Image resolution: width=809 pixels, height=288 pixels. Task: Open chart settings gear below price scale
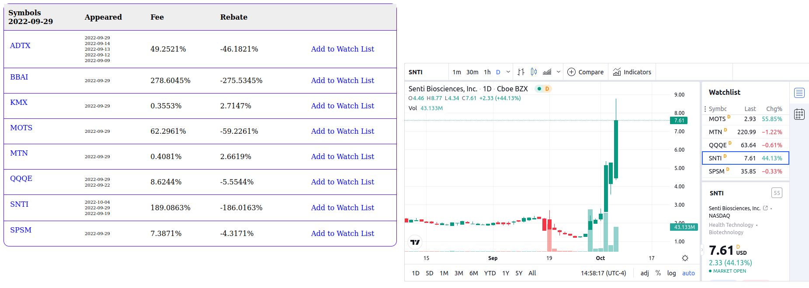(685, 258)
